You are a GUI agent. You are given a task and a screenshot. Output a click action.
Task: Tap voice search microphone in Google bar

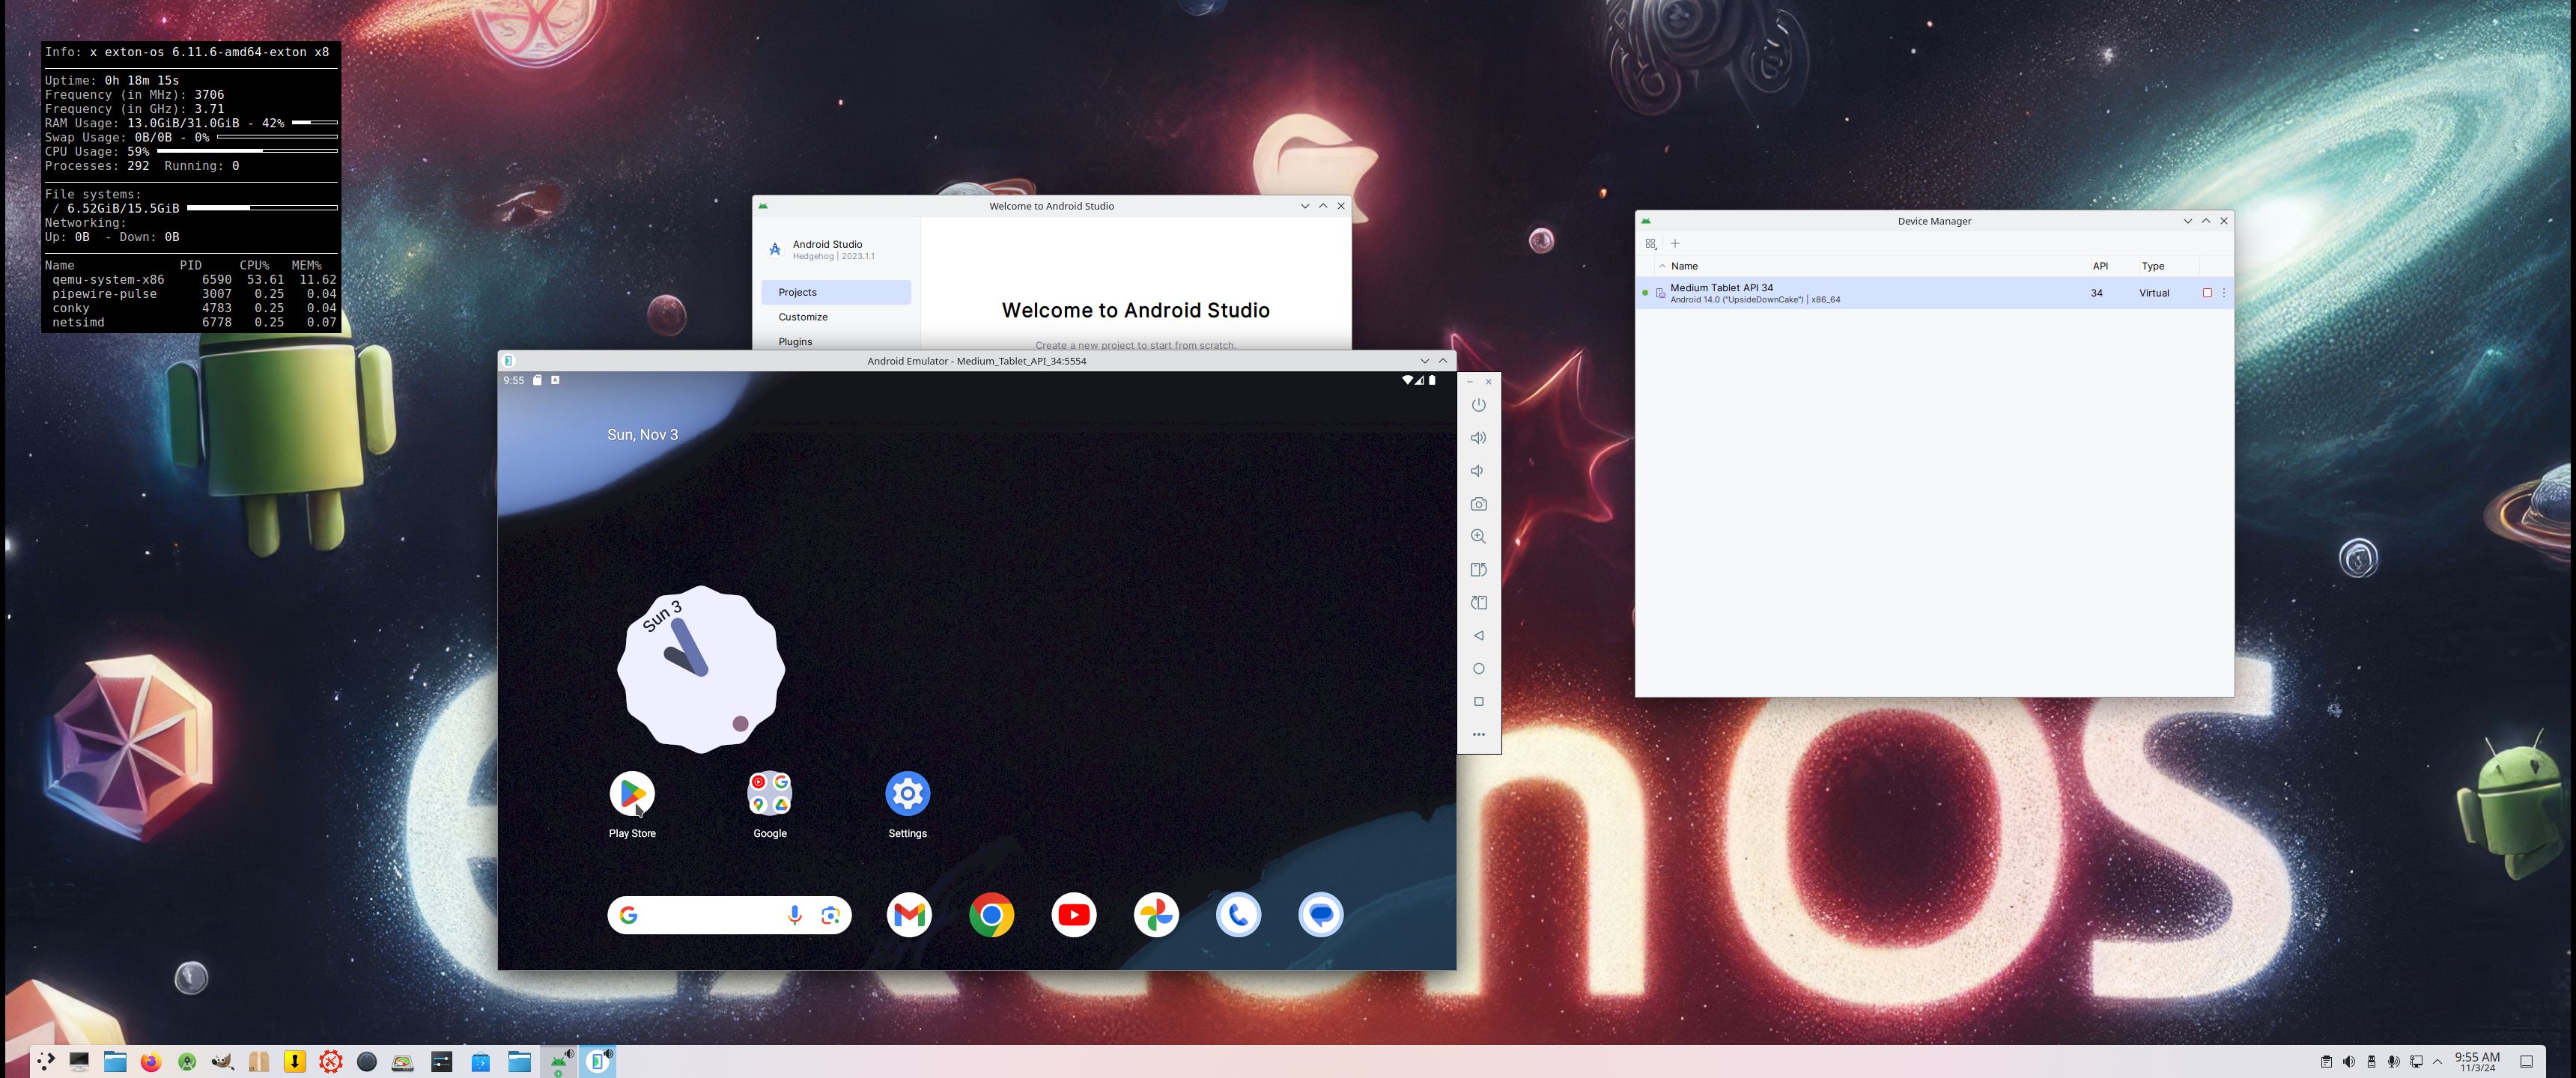794,915
